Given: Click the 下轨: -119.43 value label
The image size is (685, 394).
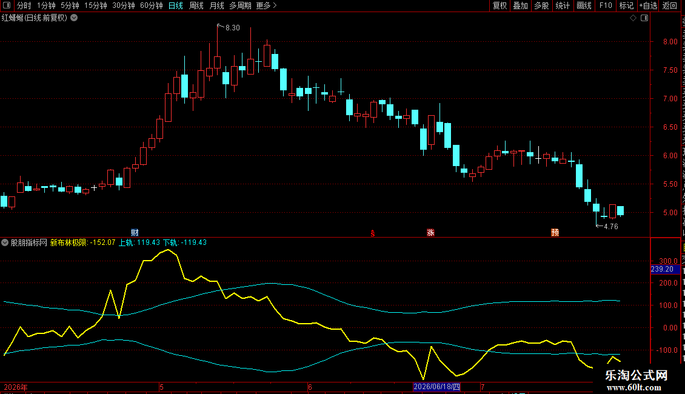Looking at the screenshot, I should [x=185, y=242].
